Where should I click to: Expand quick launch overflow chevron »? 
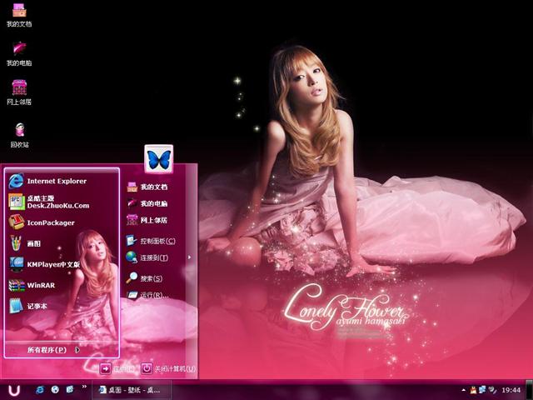click(84, 387)
